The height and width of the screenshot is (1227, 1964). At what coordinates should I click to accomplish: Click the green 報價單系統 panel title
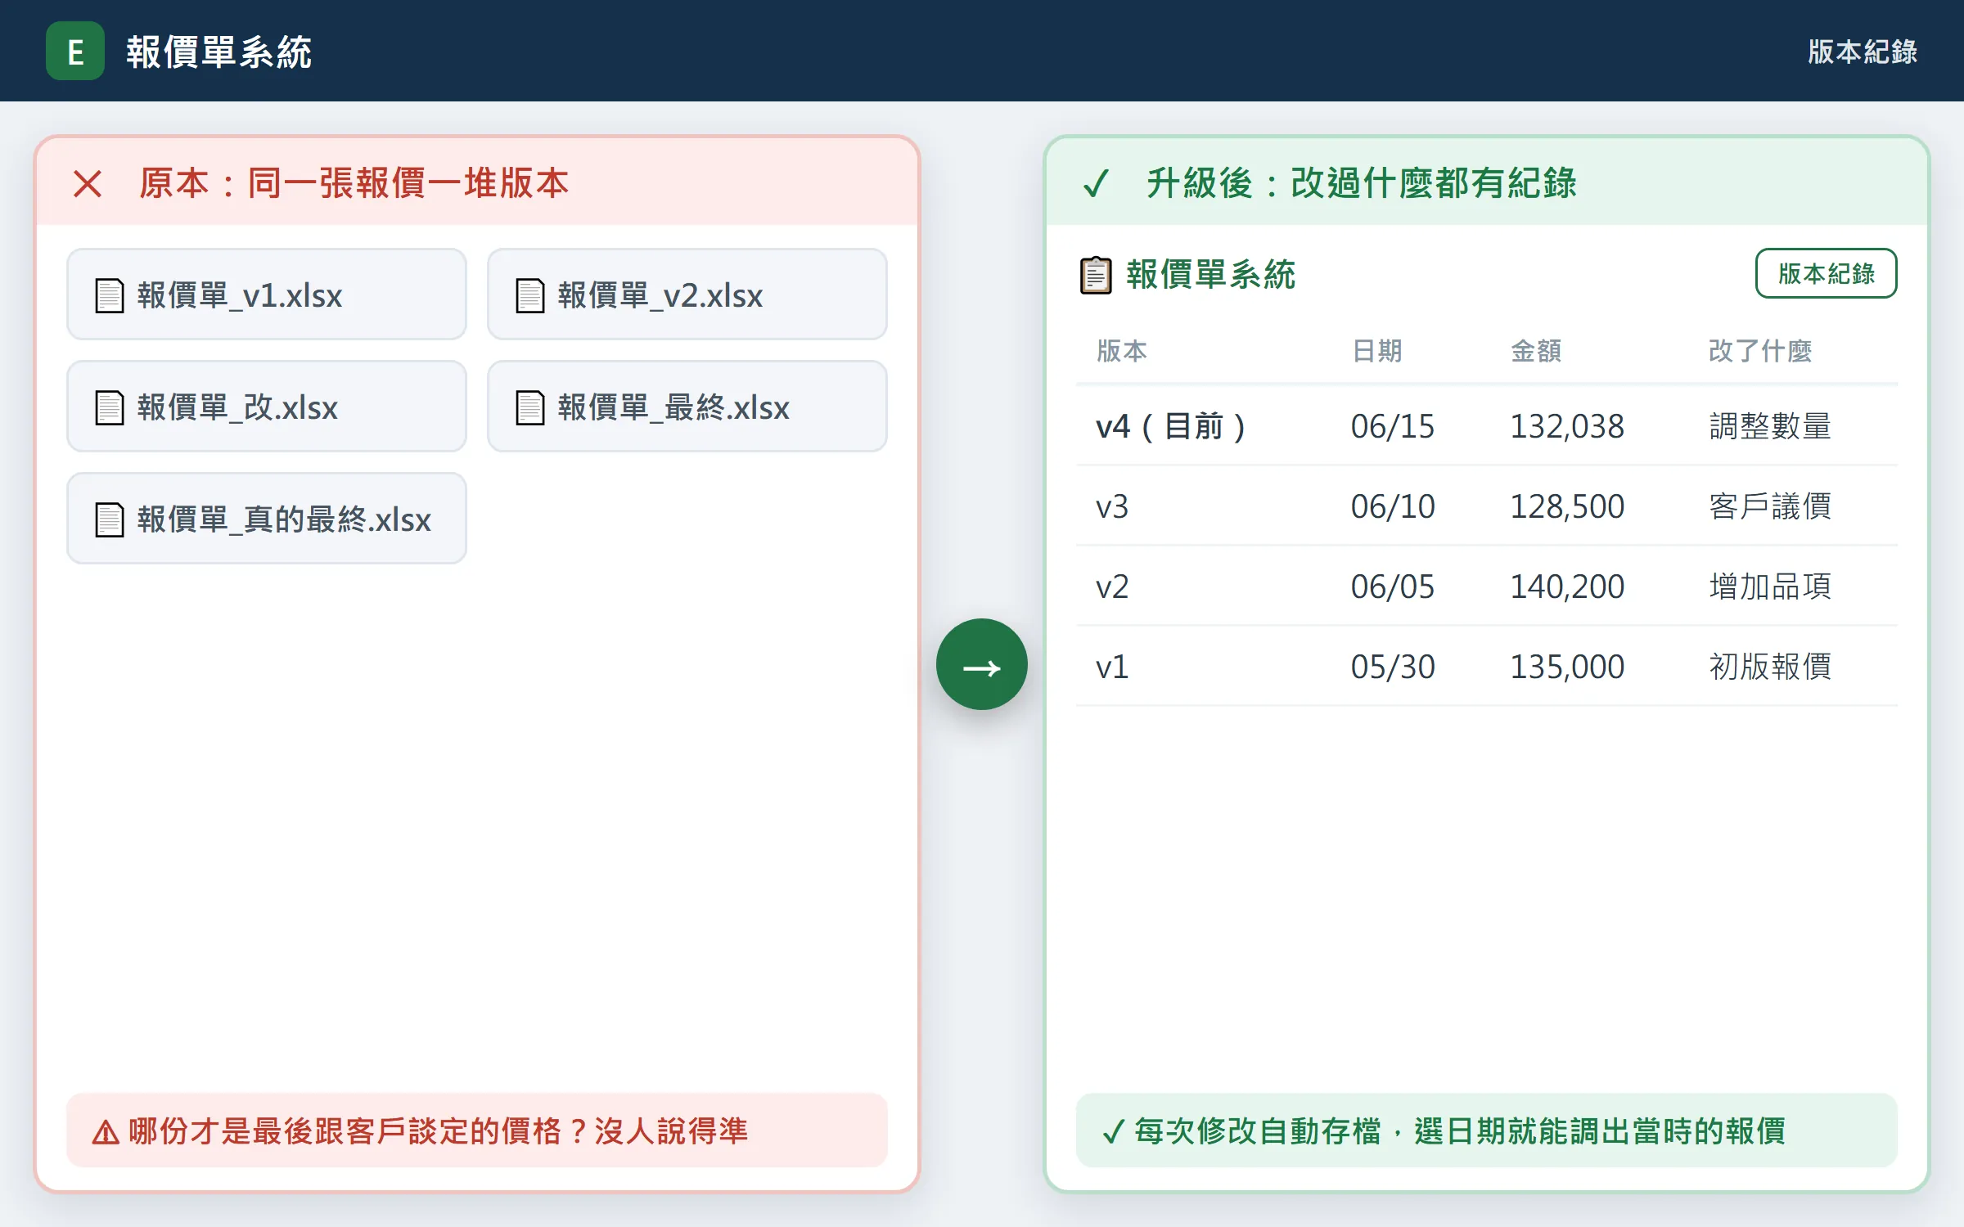coord(1211,275)
